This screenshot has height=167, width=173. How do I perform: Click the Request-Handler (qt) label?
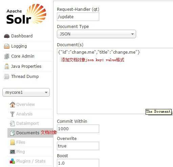coord(78,9)
